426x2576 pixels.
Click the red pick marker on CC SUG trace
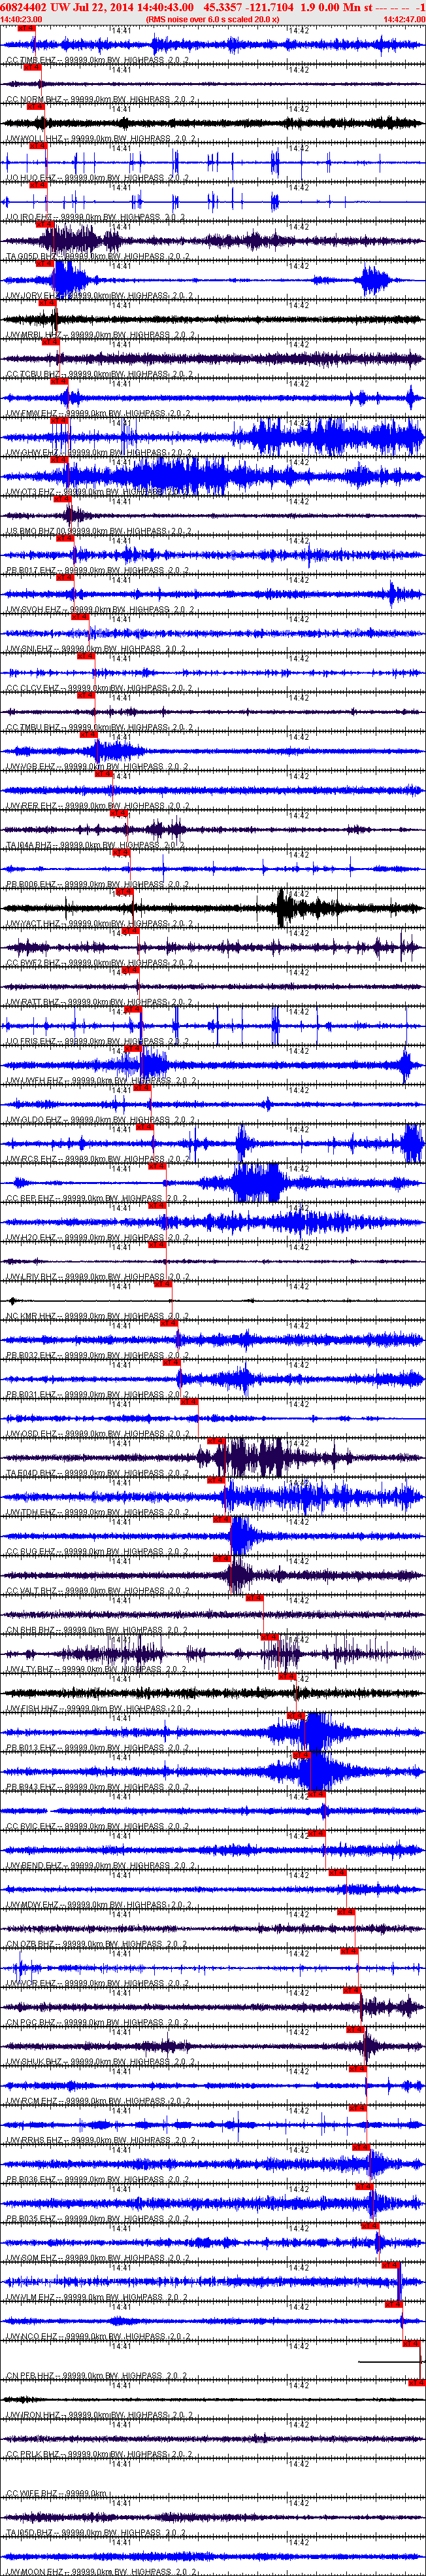click(x=222, y=1518)
